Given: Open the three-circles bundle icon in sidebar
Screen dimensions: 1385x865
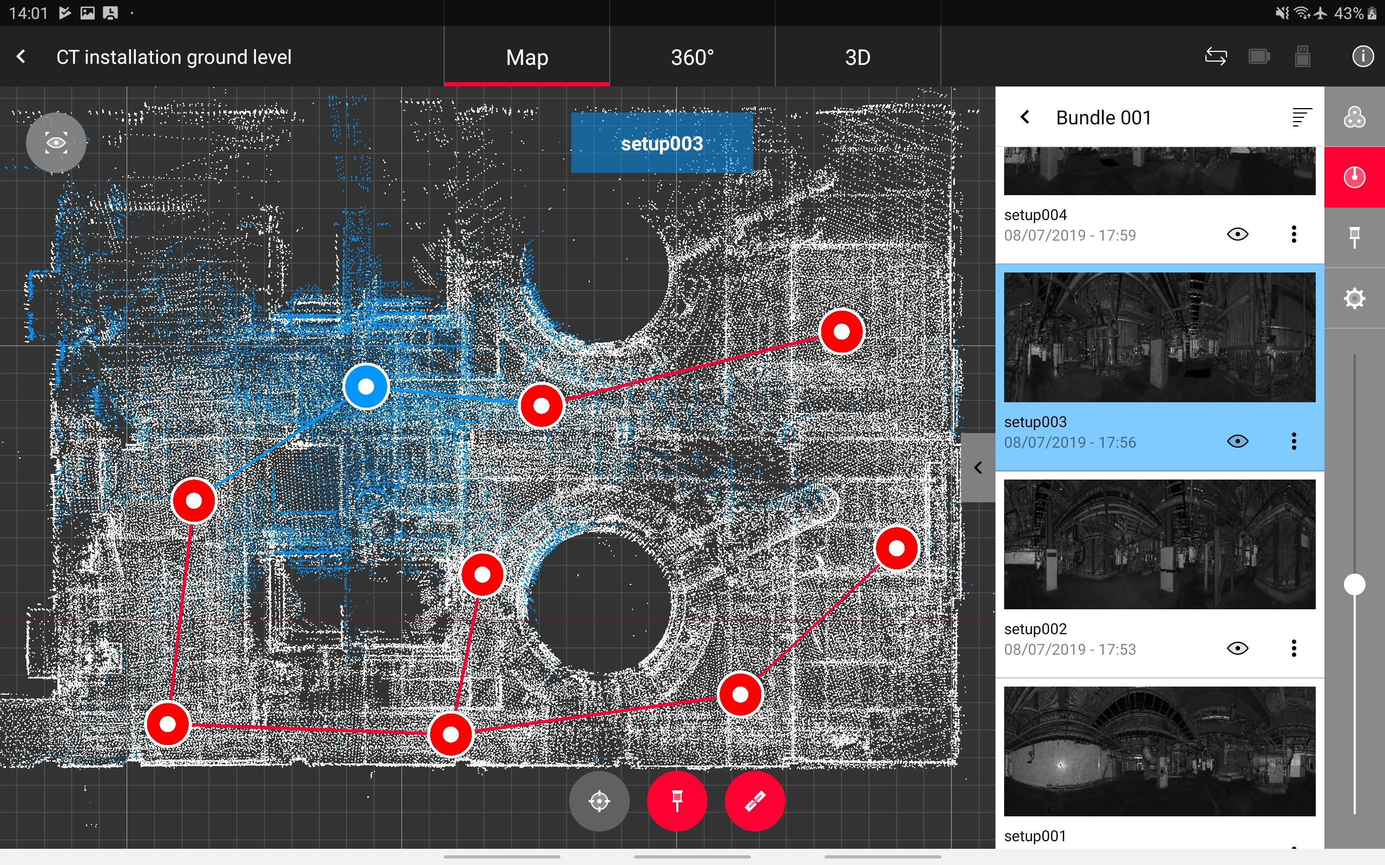Looking at the screenshot, I should coord(1354,117).
